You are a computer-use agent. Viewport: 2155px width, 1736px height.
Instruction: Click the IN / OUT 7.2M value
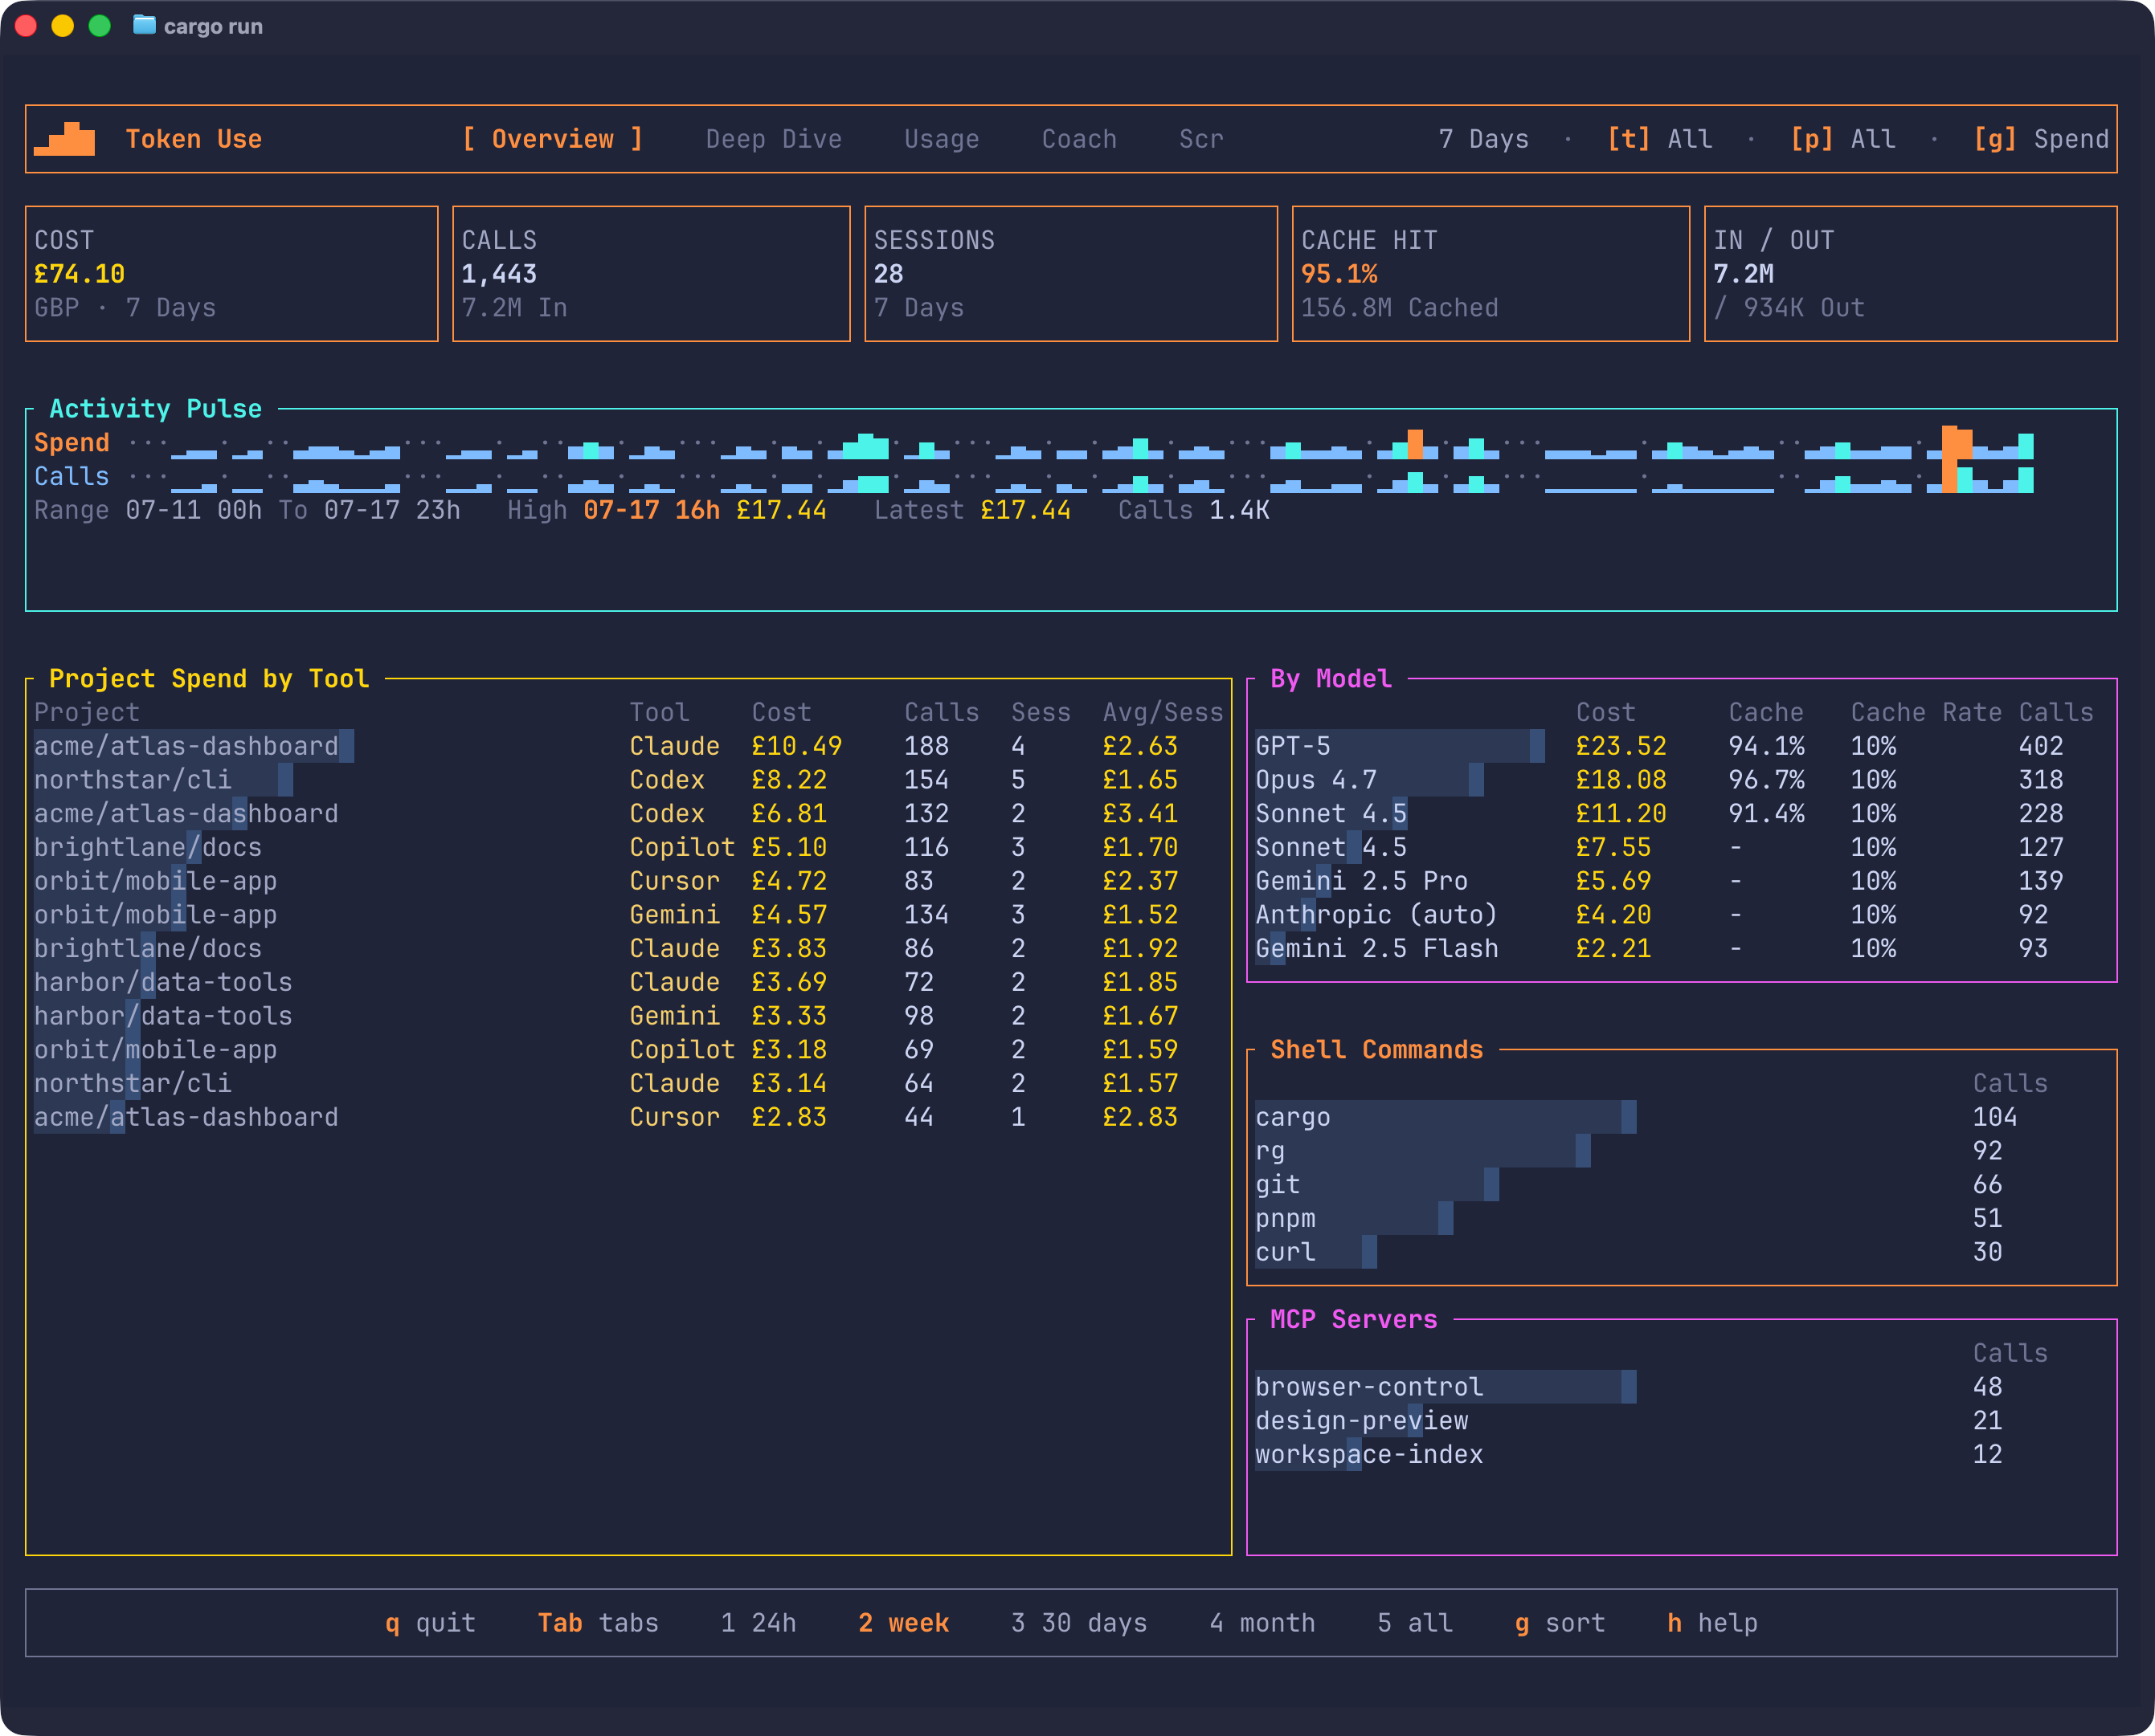coord(1743,274)
